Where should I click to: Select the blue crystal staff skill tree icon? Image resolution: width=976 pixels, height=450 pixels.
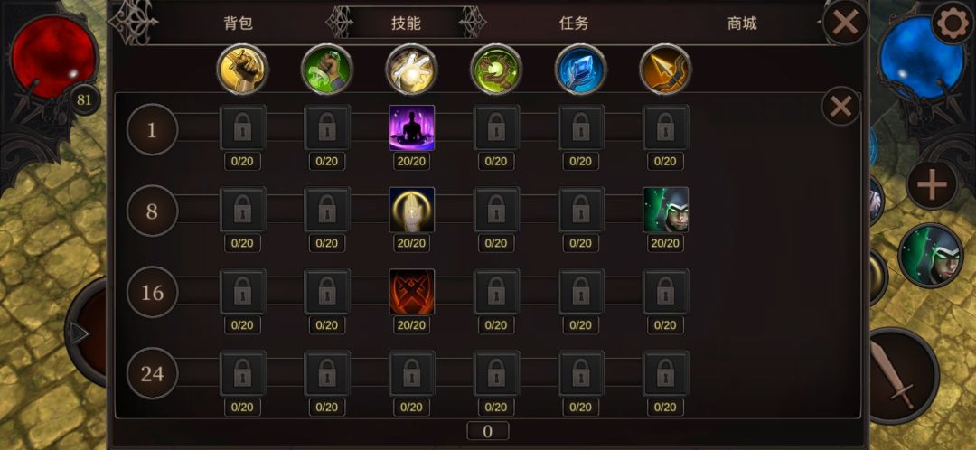[581, 69]
